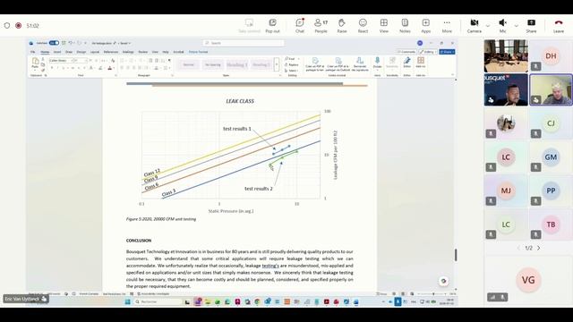The image size is (573, 322).
Task: Click the Word Save icon
Action: pyautogui.click(x=64, y=43)
